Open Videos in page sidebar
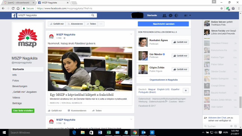 point(16,98)
